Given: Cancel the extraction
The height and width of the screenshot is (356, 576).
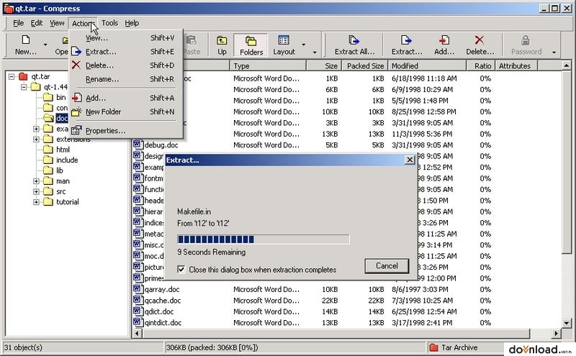Looking at the screenshot, I should coord(387,266).
